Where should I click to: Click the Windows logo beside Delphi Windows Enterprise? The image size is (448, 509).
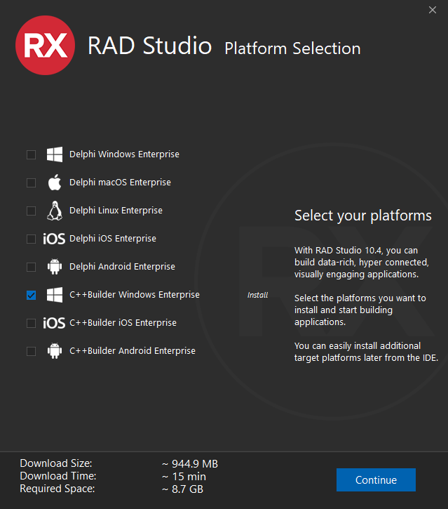(x=55, y=154)
